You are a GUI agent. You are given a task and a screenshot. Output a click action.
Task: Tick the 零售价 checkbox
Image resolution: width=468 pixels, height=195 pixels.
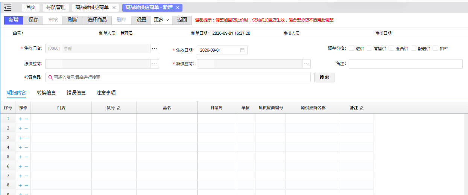[x=369, y=49]
